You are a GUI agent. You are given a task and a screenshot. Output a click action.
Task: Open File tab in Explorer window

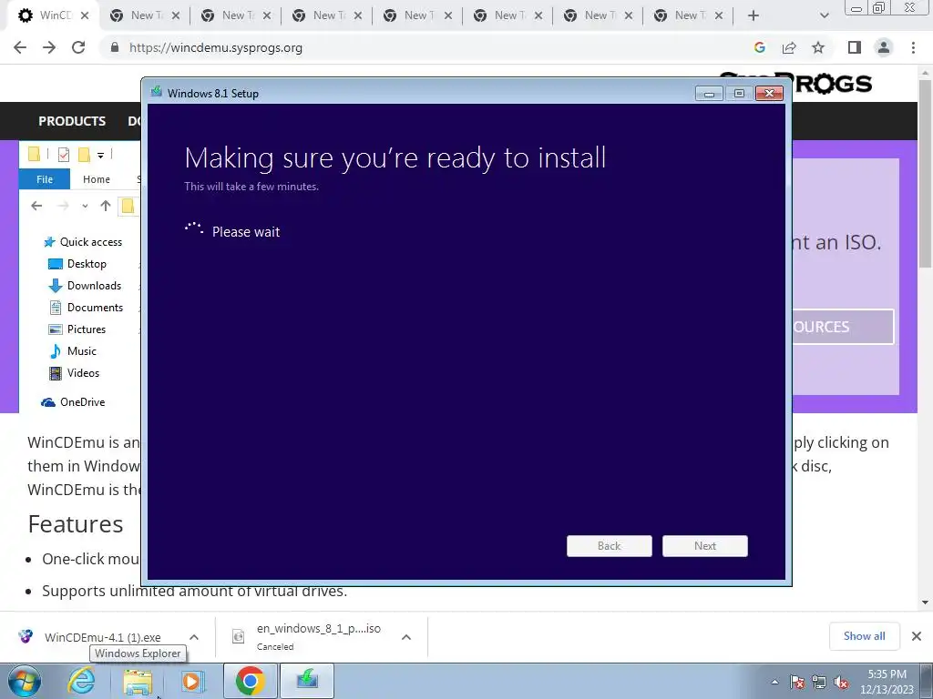point(45,179)
